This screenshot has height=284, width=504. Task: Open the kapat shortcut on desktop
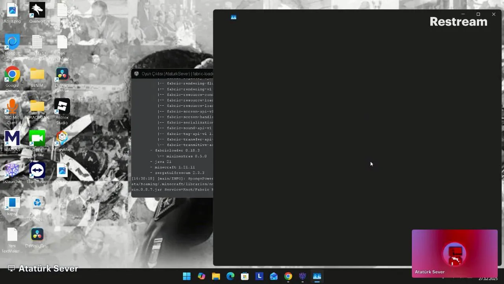pyautogui.click(x=12, y=206)
